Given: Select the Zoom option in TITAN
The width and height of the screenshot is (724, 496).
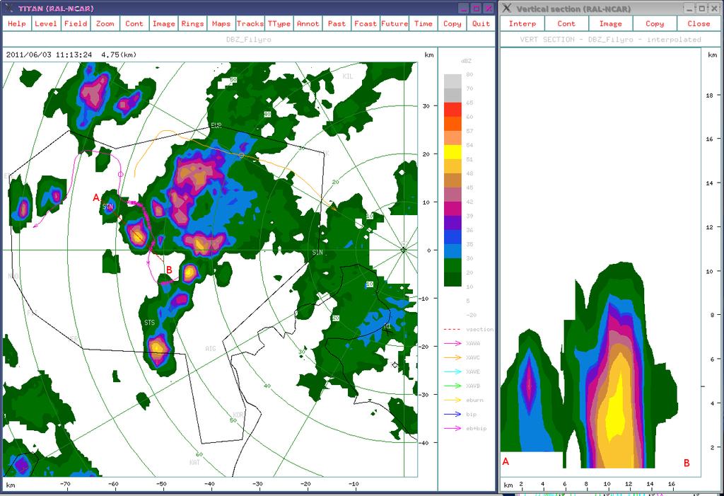Looking at the screenshot, I should tap(105, 23).
